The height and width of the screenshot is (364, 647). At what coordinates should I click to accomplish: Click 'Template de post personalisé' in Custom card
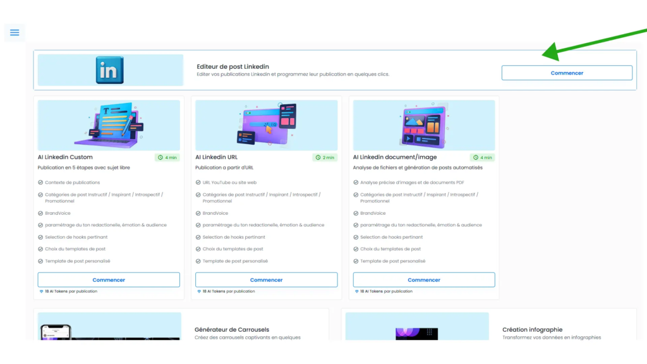coord(78,261)
